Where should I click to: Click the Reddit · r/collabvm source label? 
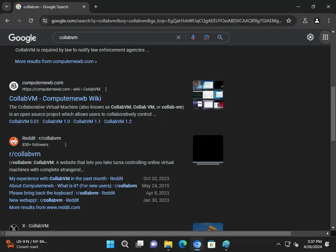[x=42, y=138]
